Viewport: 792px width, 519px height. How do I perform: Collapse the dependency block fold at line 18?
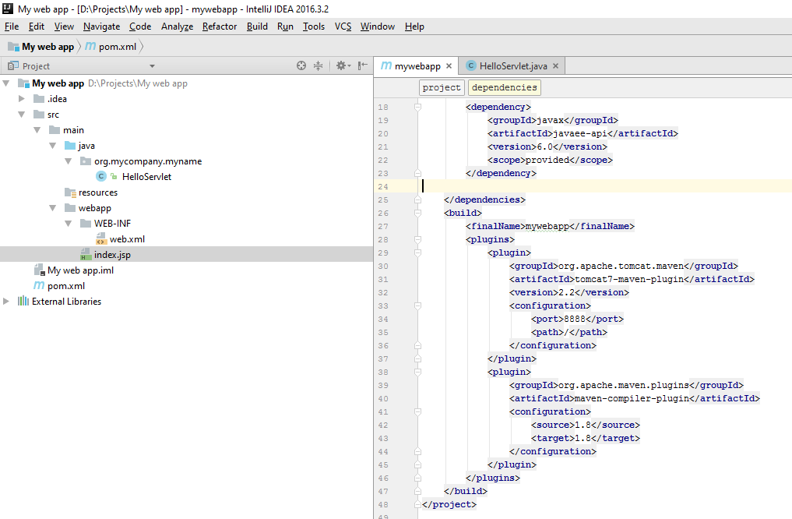pos(417,107)
